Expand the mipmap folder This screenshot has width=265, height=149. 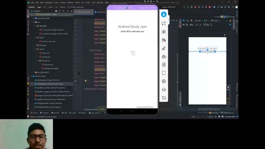(36, 45)
